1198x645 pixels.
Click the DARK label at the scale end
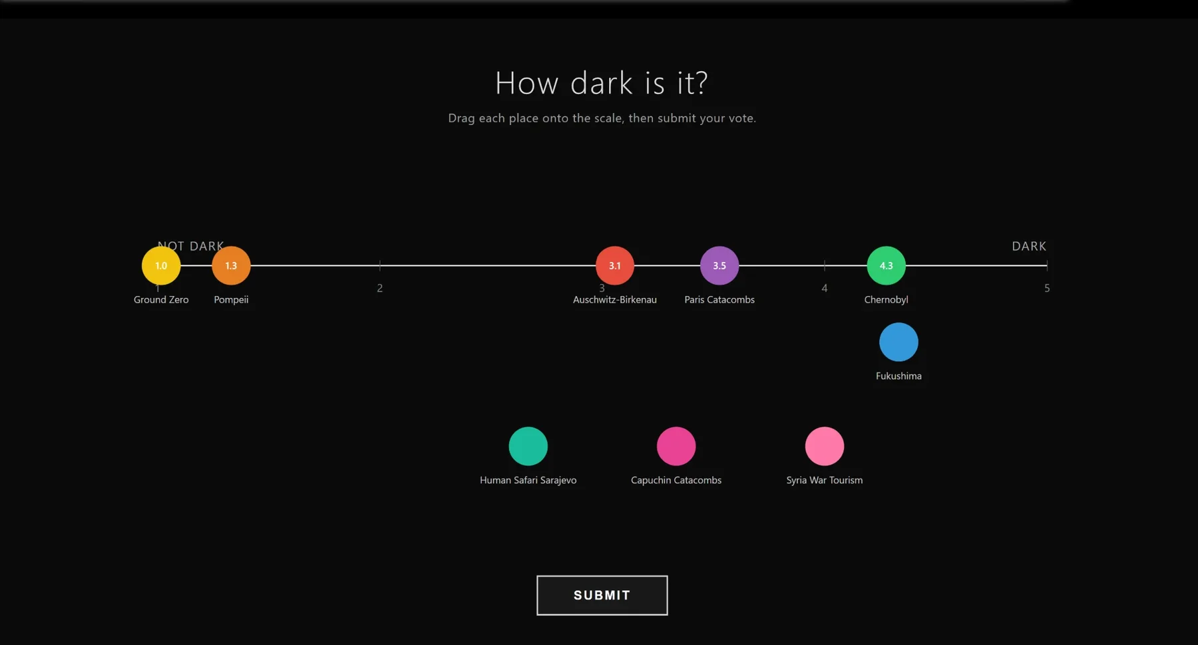tap(1029, 246)
